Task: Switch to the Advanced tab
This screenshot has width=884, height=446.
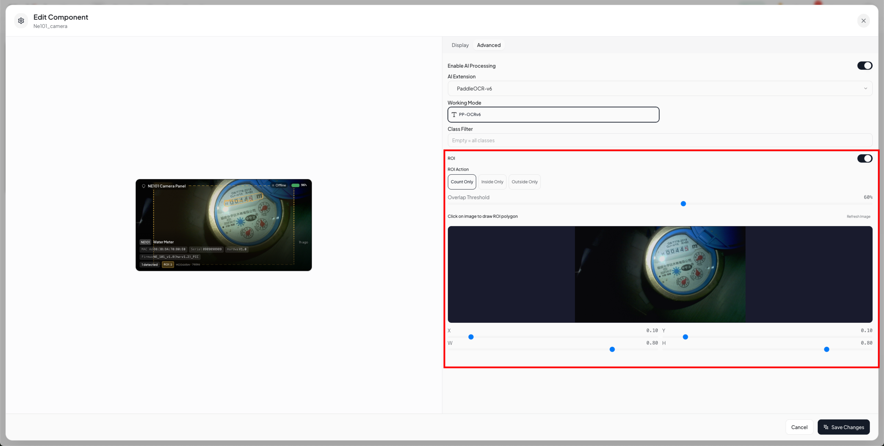Action: click(x=489, y=45)
